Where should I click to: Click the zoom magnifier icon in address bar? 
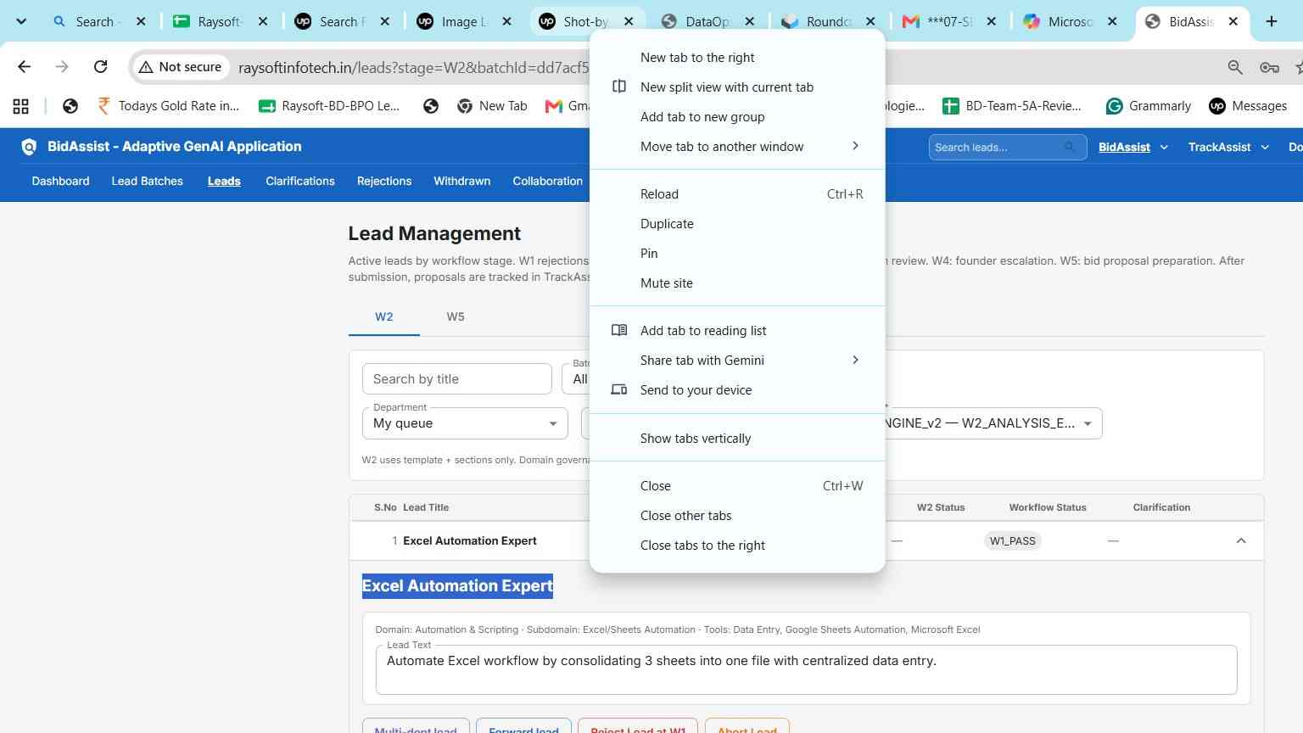1235,67
